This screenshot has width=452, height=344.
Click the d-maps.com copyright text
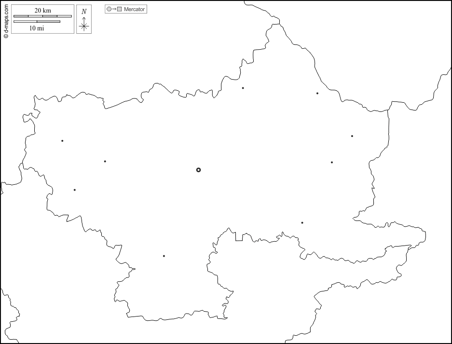[6, 22]
